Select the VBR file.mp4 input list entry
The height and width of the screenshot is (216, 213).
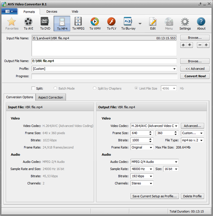[x=104, y=38]
